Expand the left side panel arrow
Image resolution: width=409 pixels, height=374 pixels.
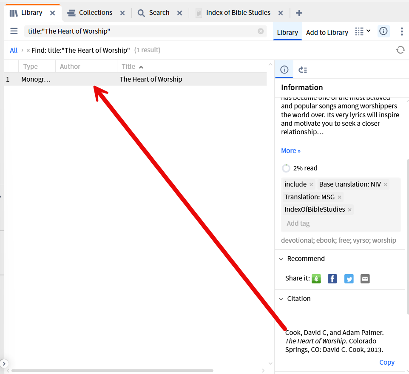(4, 363)
